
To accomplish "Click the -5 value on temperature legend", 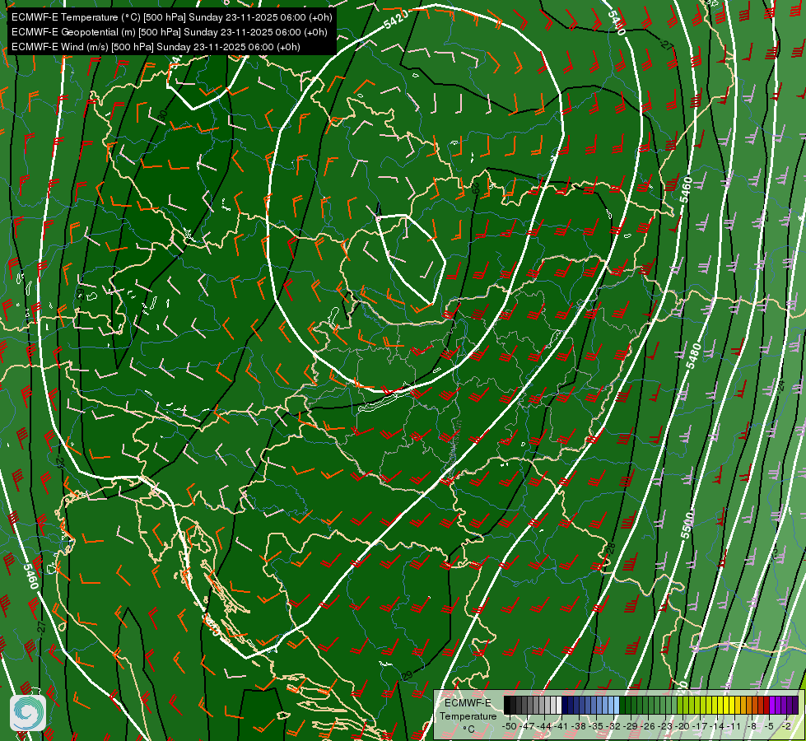I will 770,726.
